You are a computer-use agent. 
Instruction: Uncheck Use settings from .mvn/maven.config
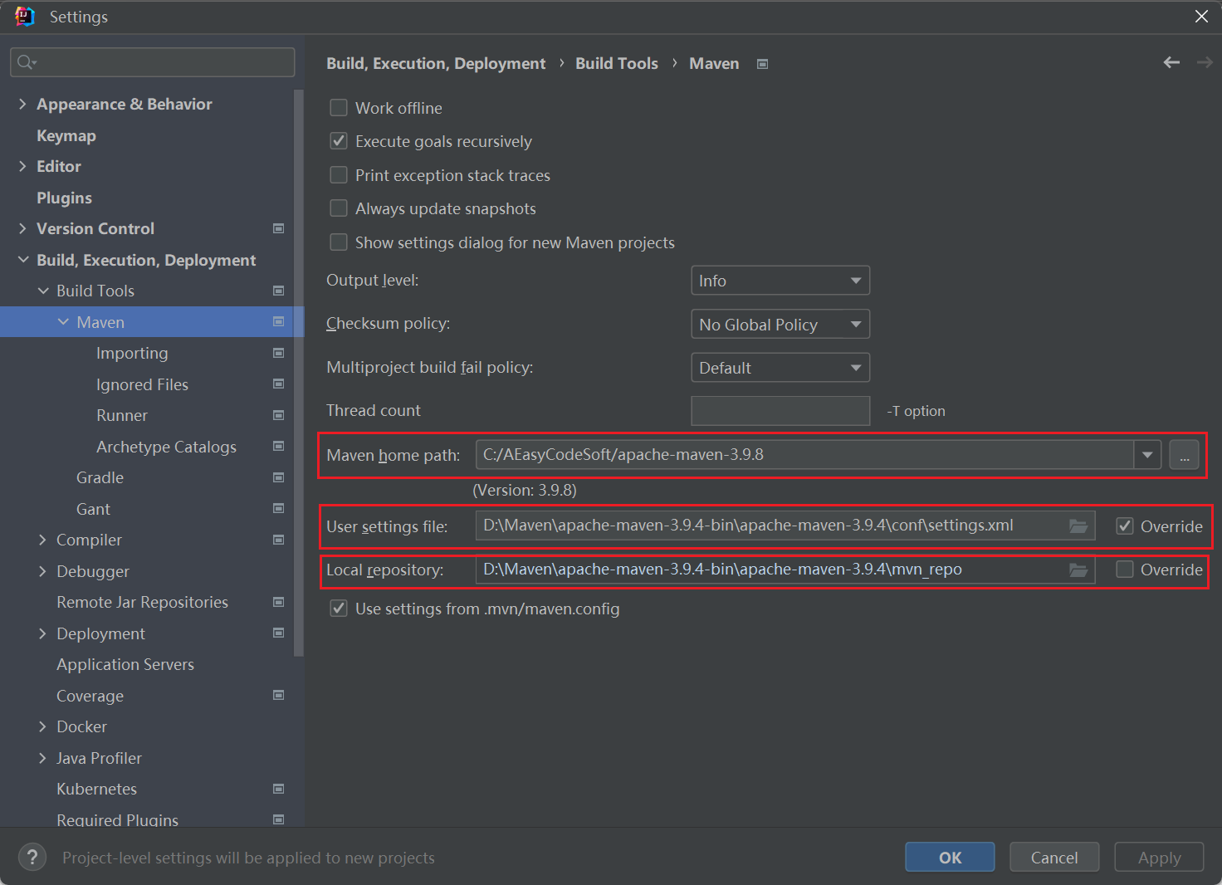[x=339, y=609]
